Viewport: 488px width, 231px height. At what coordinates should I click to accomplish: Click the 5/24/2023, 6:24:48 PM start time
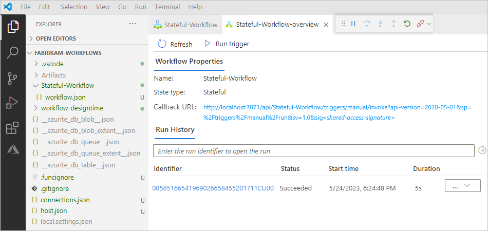(363, 188)
